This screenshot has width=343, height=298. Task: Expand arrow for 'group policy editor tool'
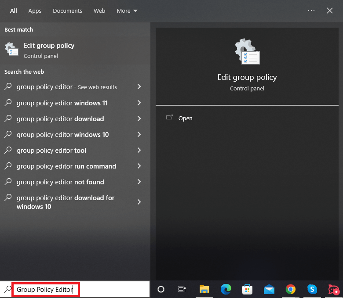tap(139, 150)
